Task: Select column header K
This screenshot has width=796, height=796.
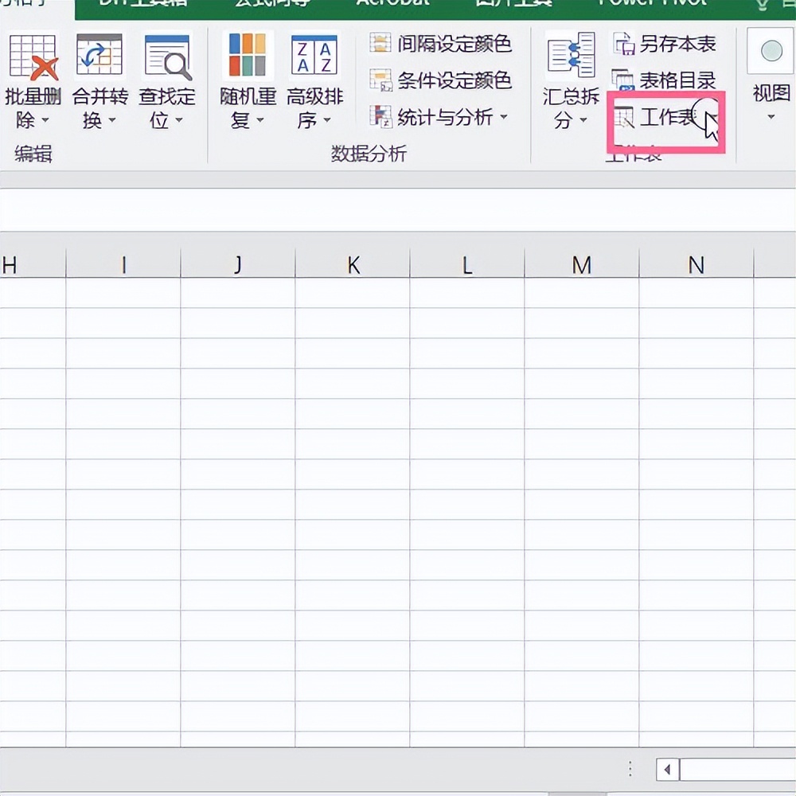Action: [x=353, y=263]
